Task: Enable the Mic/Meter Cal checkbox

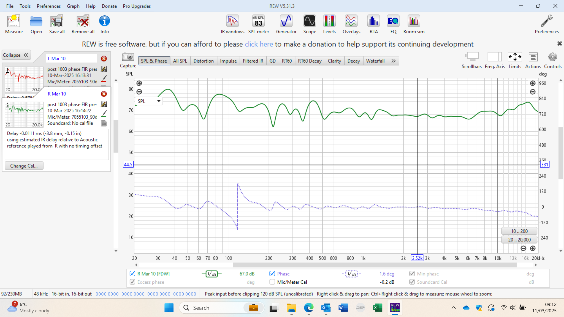Action: pyautogui.click(x=272, y=282)
